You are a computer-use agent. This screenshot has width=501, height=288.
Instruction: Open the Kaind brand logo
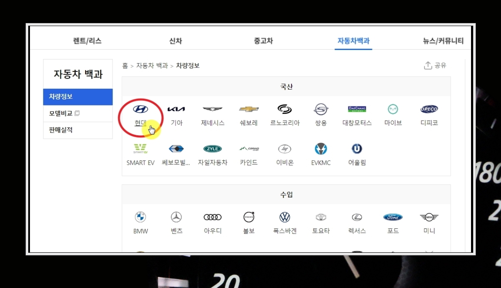click(249, 148)
